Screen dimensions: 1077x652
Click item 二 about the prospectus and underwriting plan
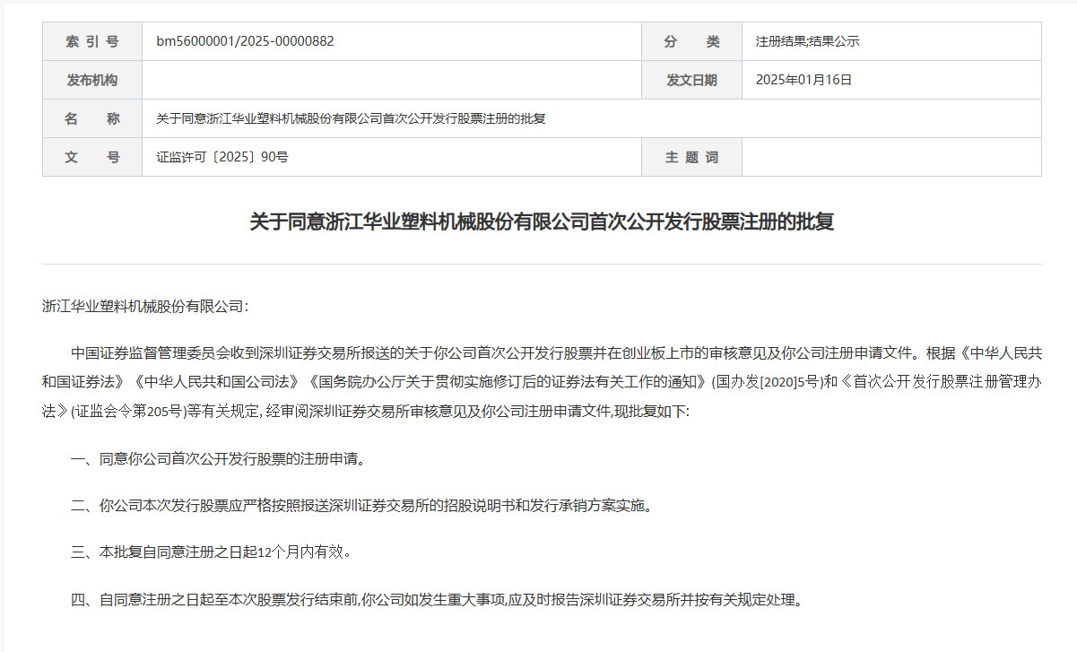[361, 506]
